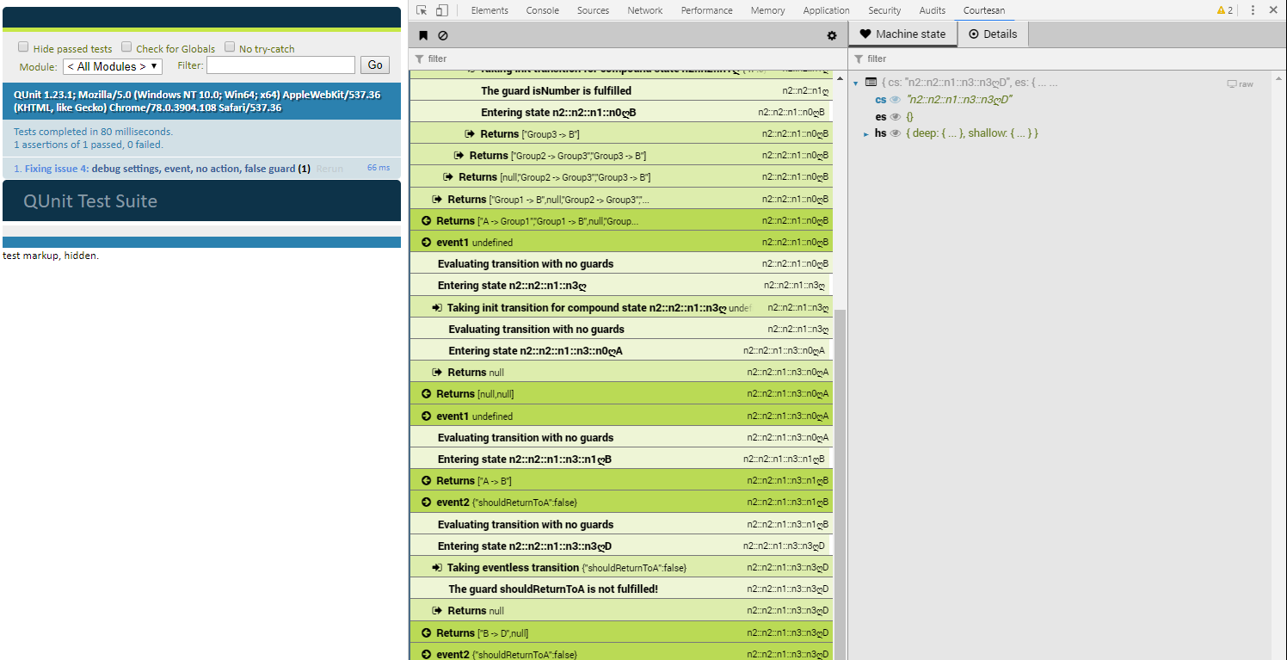Enable No try-catch option

coord(230,46)
